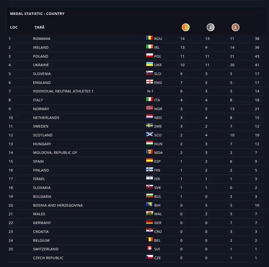Click the Bosnia and Herzegovina flag
Image resolution: width=269 pixels, height=267 pixels.
(x=150, y=205)
